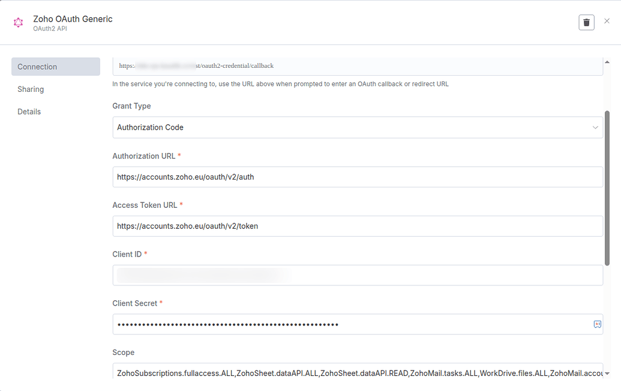Image resolution: width=621 pixels, height=391 pixels.
Task: Expand the Grant Type chevron arrow
Action: click(595, 127)
